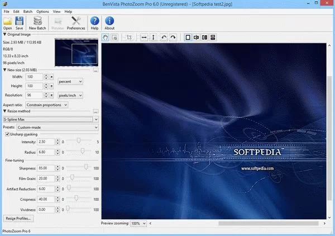This screenshot has width=335, height=236.
Task: Click the Help question mark icon
Action: [x=95, y=23]
